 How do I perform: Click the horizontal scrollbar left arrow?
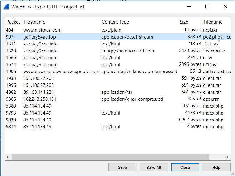[8, 157]
